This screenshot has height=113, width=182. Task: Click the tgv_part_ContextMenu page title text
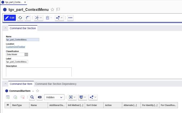[x=29, y=9]
